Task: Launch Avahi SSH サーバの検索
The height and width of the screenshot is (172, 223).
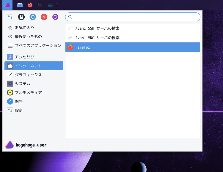Action: click(x=133, y=28)
